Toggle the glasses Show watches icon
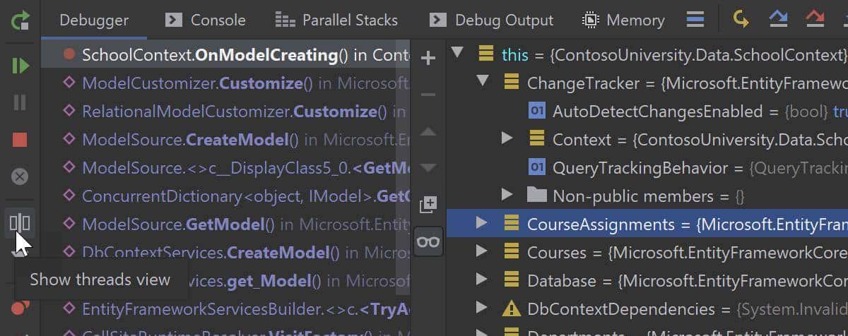The width and height of the screenshot is (848, 336). (x=428, y=241)
